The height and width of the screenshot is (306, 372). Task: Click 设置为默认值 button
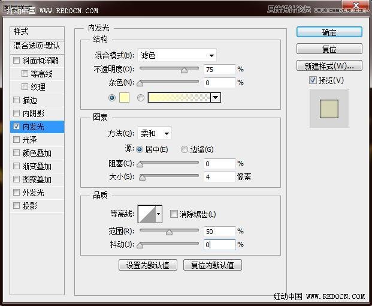point(148,265)
